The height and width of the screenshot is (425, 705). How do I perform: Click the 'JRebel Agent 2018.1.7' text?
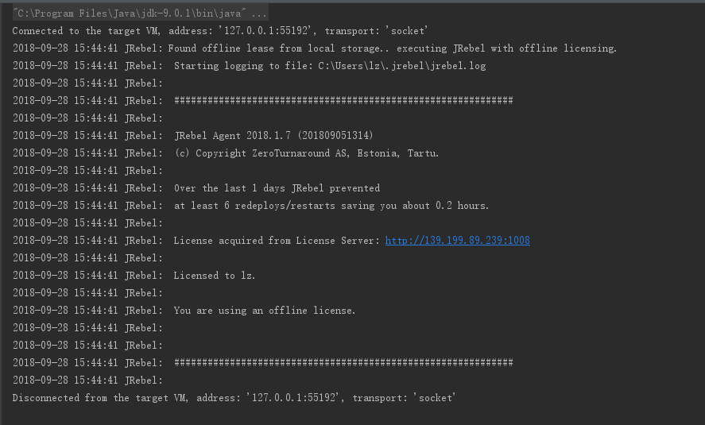[232, 136]
